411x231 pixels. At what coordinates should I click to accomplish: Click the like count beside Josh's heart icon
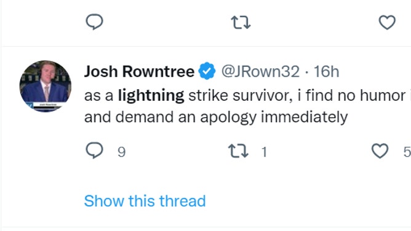point(407,152)
